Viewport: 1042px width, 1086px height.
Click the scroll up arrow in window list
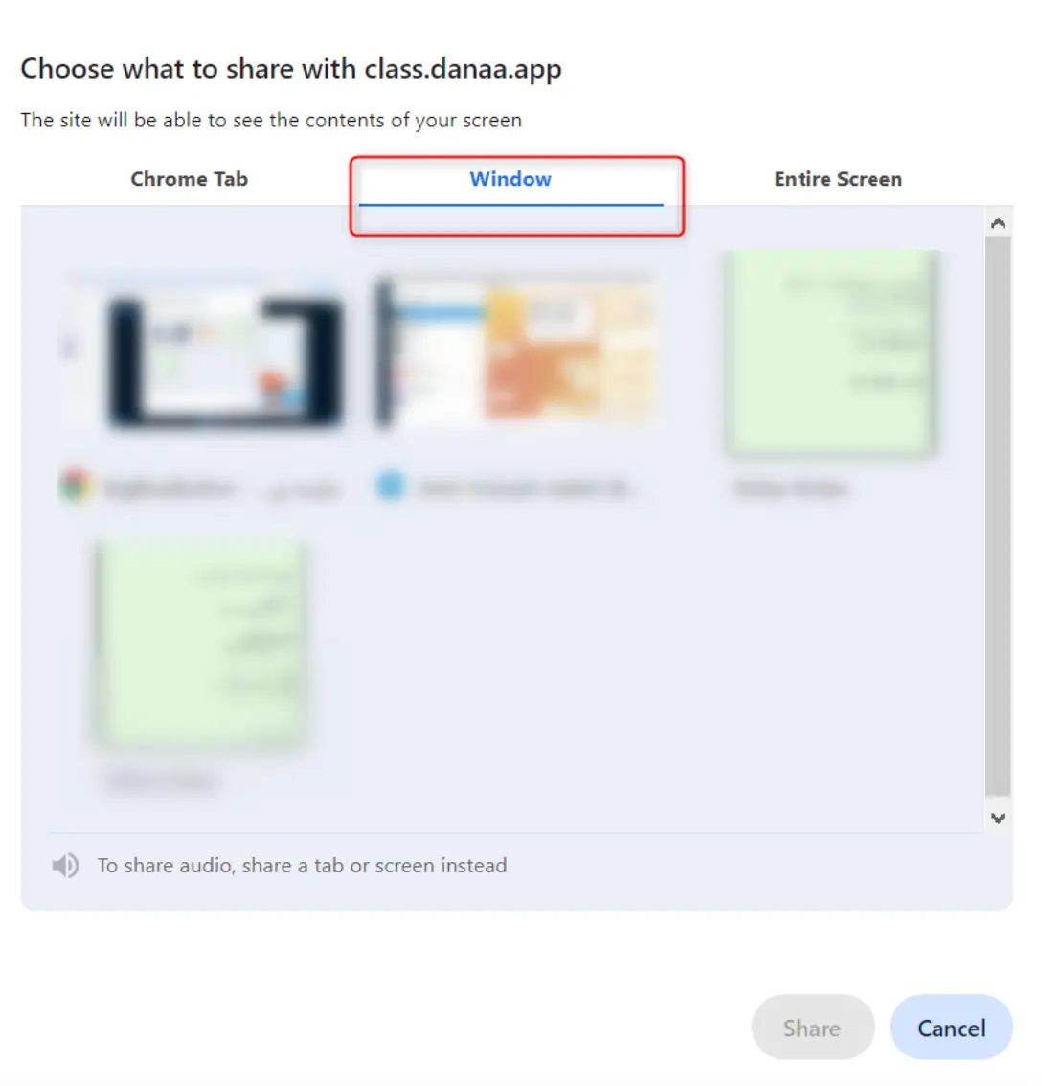[998, 223]
